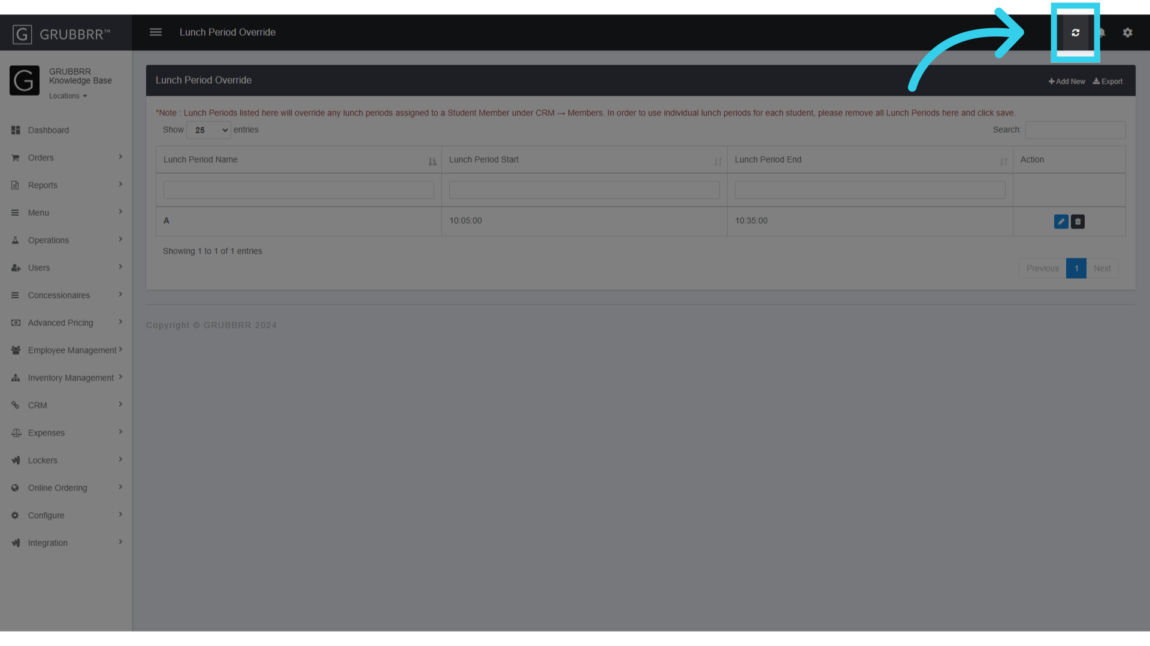Click the Dashboard grid icon in the sidebar
Image resolution: width=1150 pixels, height=646 pixels.
pos(16,130)
